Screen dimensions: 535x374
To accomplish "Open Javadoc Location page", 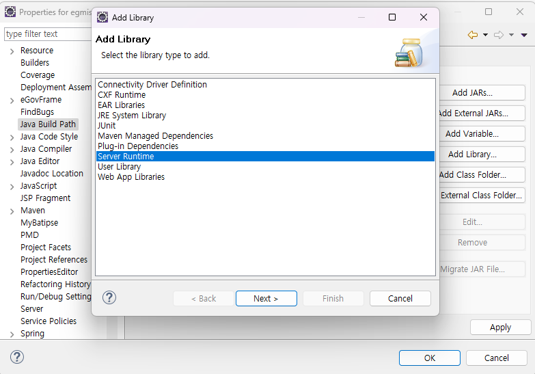I will point(51,174).
